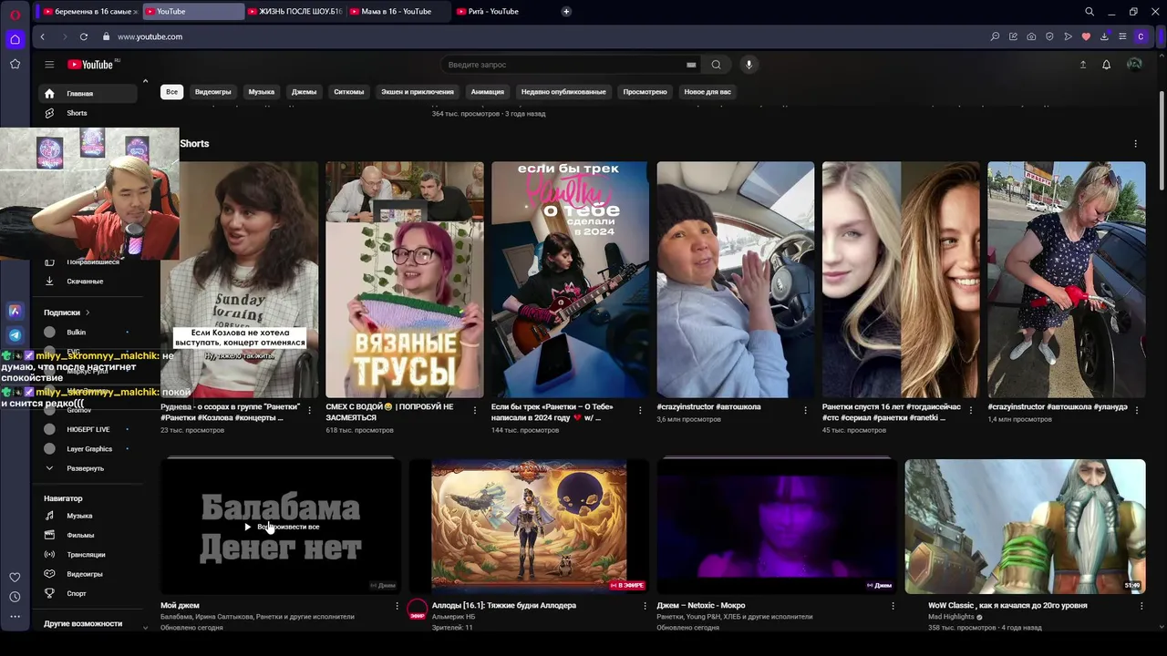Expand Подписки section chevron
The width and height of the screenshot is (1167, 656).
tap(88, 313)
